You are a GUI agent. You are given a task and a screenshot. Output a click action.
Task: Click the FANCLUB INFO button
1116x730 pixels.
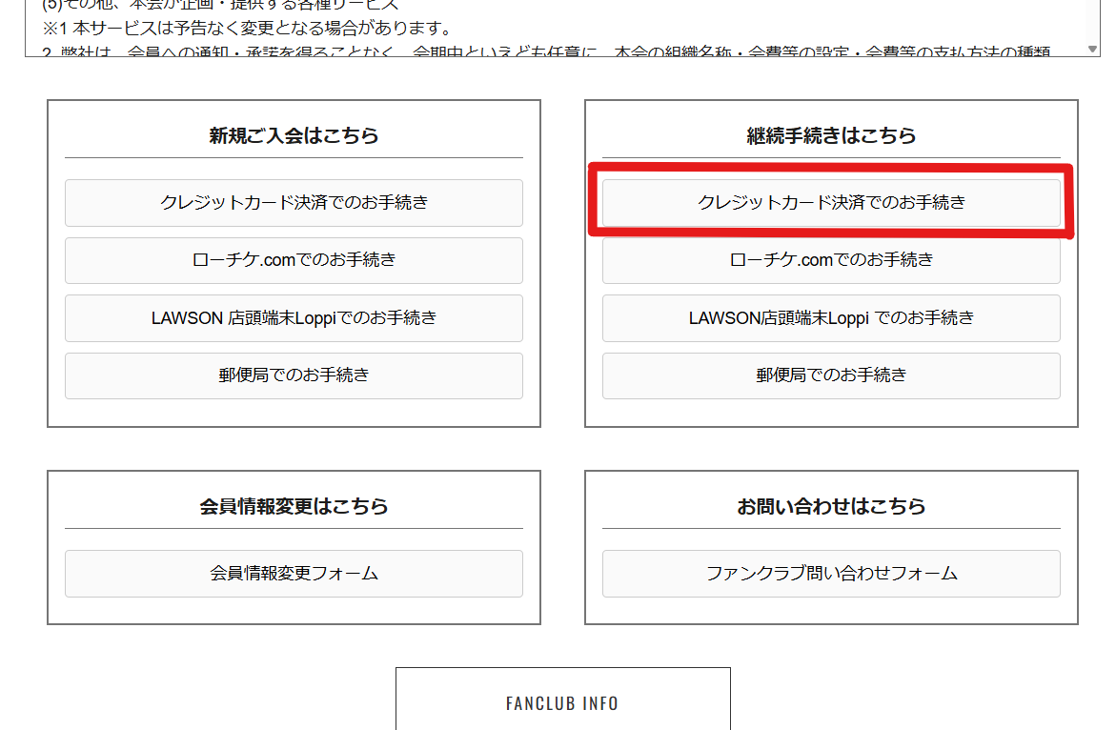[x=562, y=702]
